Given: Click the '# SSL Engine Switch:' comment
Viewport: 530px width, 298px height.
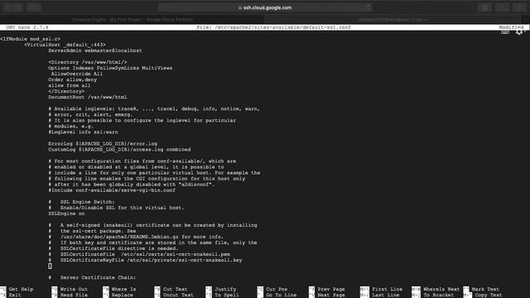Looking at the screenshot, I should coord(81,202).
